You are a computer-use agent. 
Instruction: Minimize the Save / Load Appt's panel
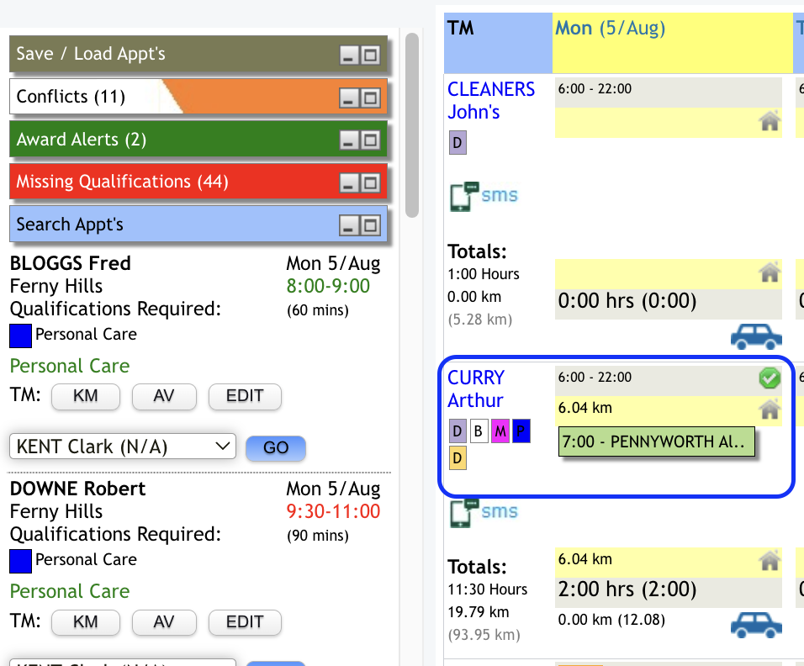(349, 55)
